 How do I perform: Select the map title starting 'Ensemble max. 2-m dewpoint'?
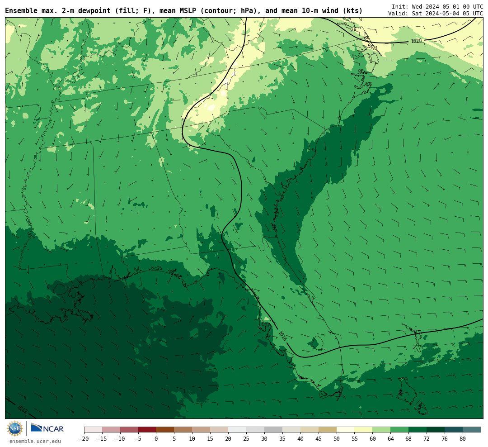(x=183, y=11)
